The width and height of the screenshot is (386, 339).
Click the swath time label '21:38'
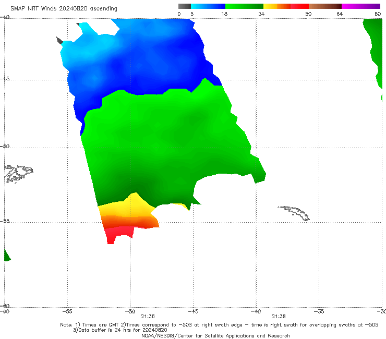click(x=279, y=317)
